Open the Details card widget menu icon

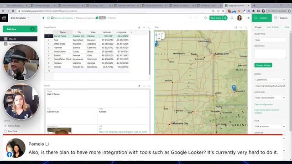point(144,86)
